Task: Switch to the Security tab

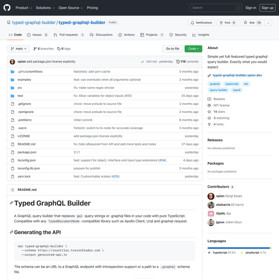Action: point(178,35)
